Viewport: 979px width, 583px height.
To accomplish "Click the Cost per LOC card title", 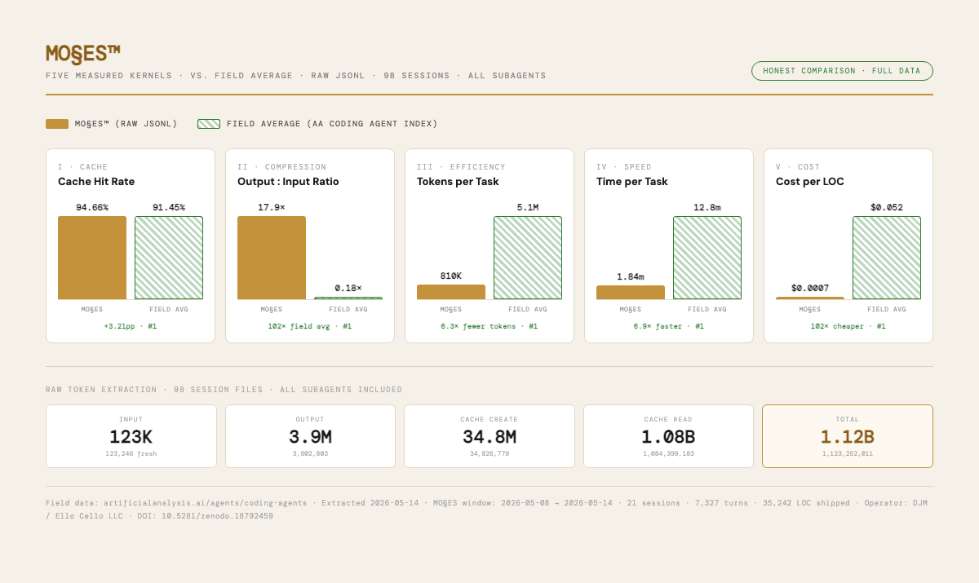I will (810, 182).
